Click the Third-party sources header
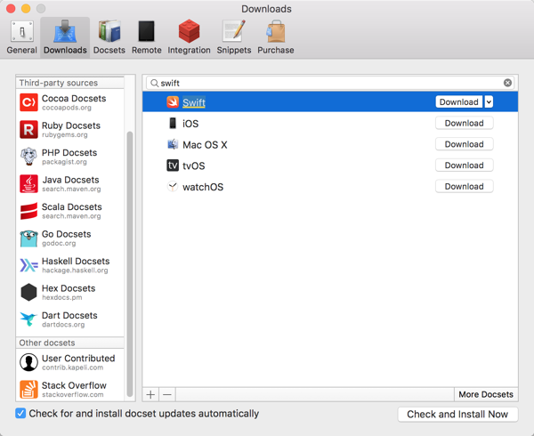The width and height of the screenshot is (534, 436). coord(59,83)
